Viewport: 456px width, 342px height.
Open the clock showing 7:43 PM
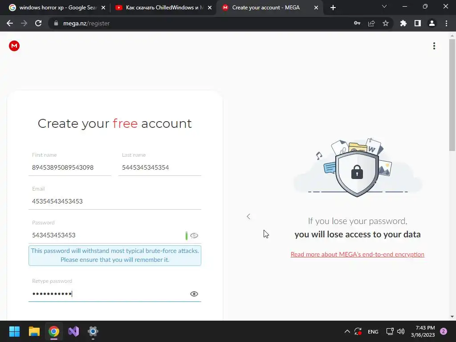423,331
